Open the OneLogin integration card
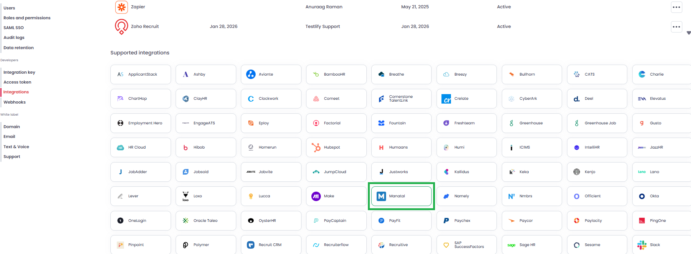This screenshot has width=691, height=254. [x=141, y=221]
